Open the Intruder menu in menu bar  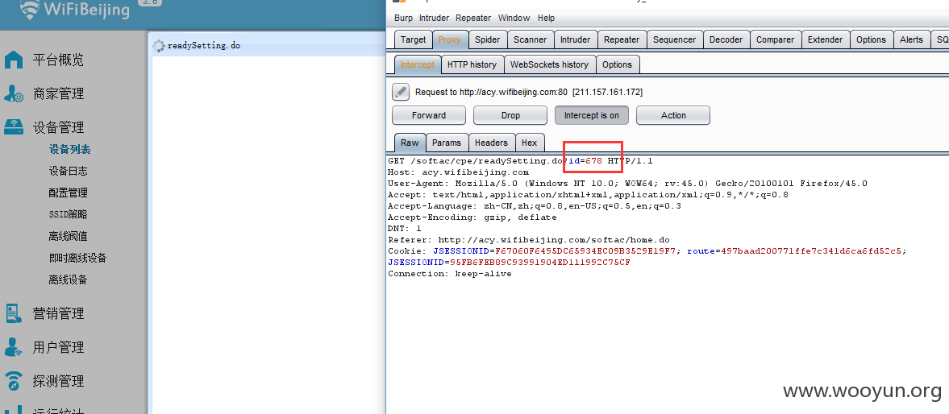pos(435,19)
